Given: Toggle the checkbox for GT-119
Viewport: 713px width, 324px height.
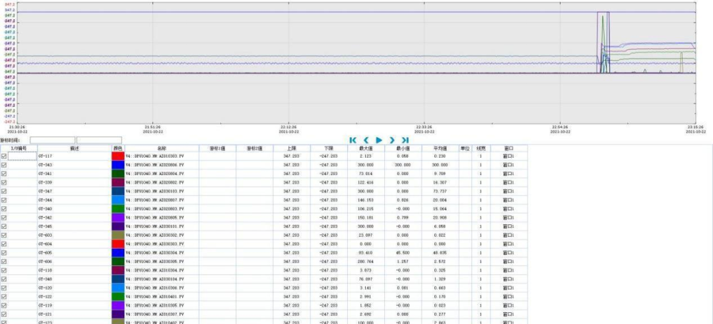Looking at the screenshot, I should coord(4,306).
